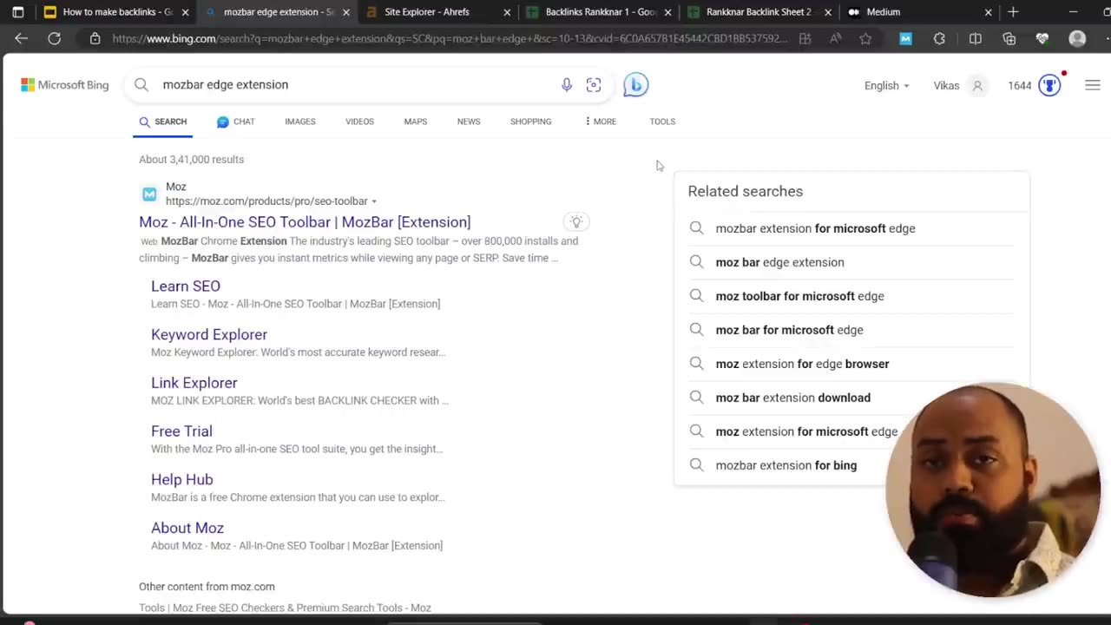Viewport: 1111px width, 625px height.
Task: Select related search 'mozbar extension for bing'
Action: coord(786,465)
